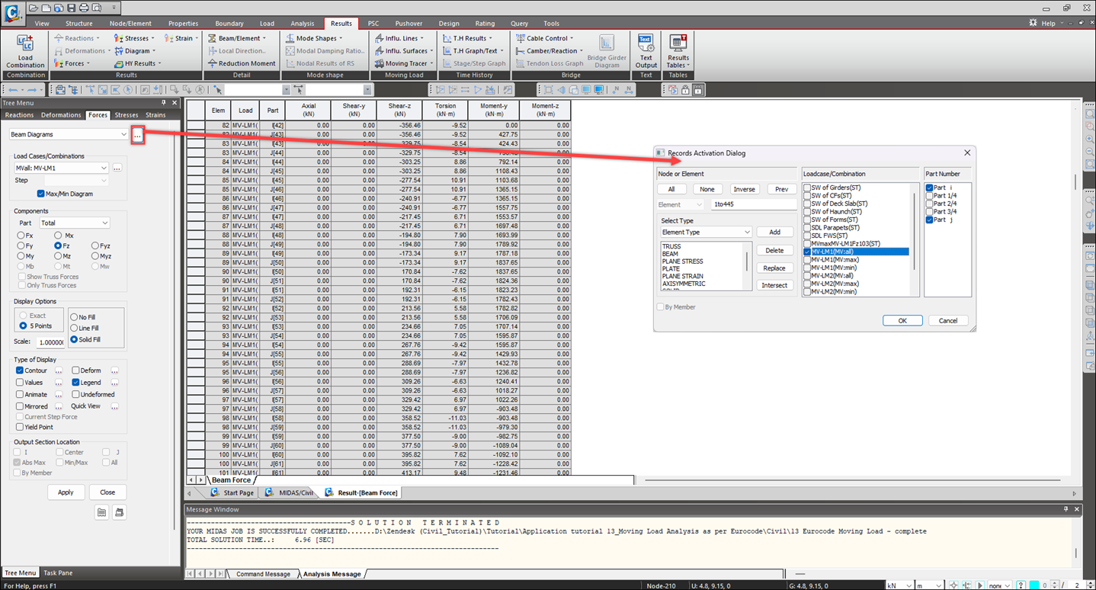Pin the Message Window panel
The height and width of the screenshot is (590, 1096).
click(1066, 508)
